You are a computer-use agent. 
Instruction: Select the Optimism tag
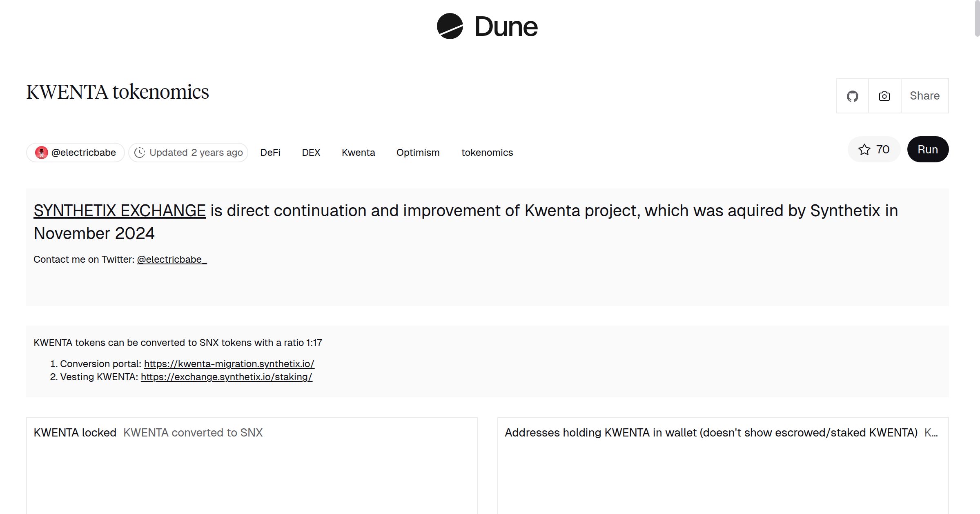pos(417,152)
